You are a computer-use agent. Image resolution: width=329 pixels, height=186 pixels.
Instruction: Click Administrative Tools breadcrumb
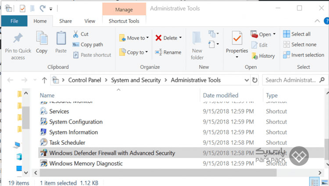pos(196,80)
